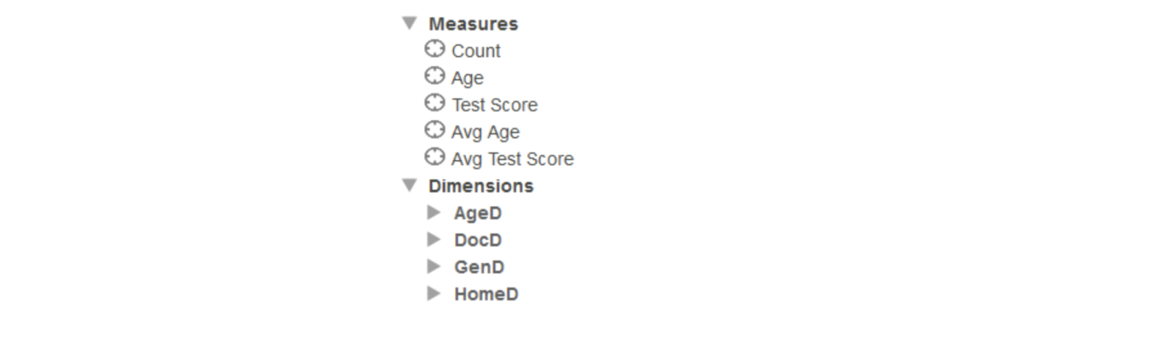Collapse the Measures section arrow
This screenshot has height=337, width=1161.
(410, 23)
